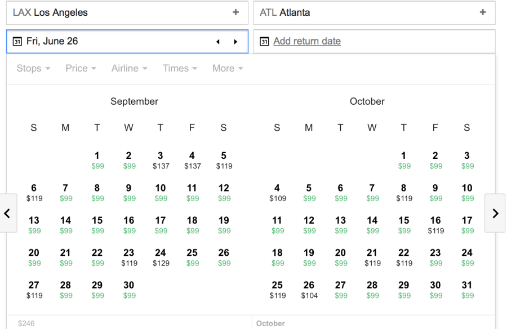Click the plus icon beside Los Angeles
Screen dimensions: 507x329
(x=235, y=12)
